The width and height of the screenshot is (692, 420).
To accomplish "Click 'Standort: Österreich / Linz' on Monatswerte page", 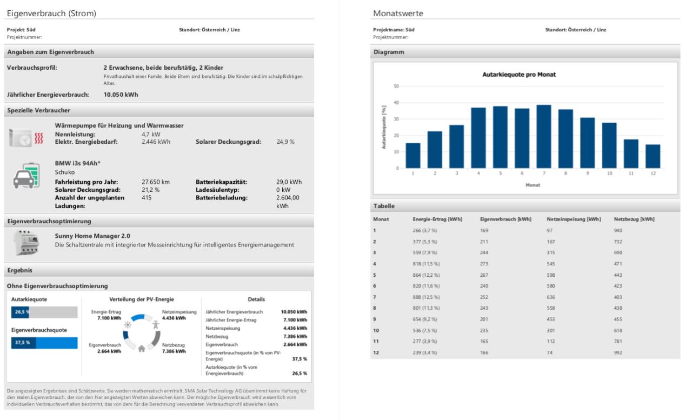I will [576, 29].
